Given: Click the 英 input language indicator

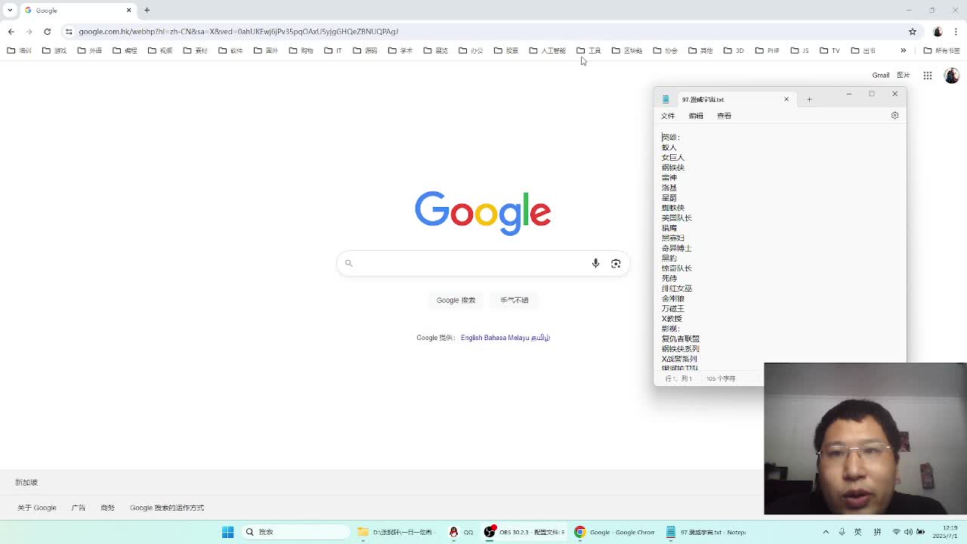Looking at the screenshot, I should (857, 532).
